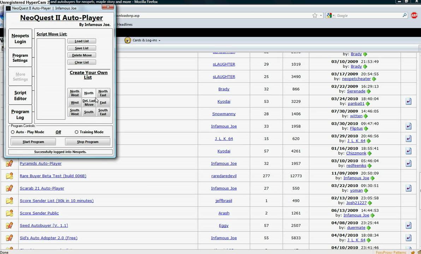Click folder icon beside Pyramids Auto-Player
The image size is (421, 254).
click(x=10, y=163)
